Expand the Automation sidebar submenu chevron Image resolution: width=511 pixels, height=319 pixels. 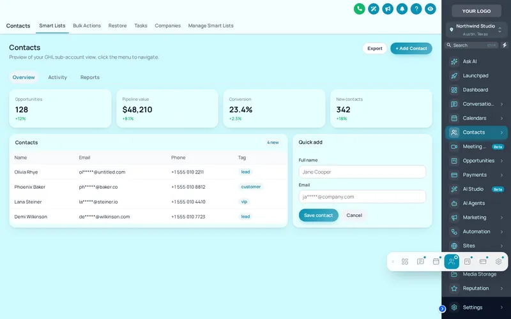pyautogui.click(x=501, y=232)
